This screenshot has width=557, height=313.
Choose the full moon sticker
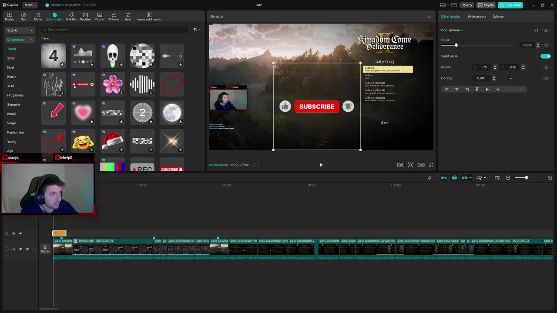click(172, 113)
